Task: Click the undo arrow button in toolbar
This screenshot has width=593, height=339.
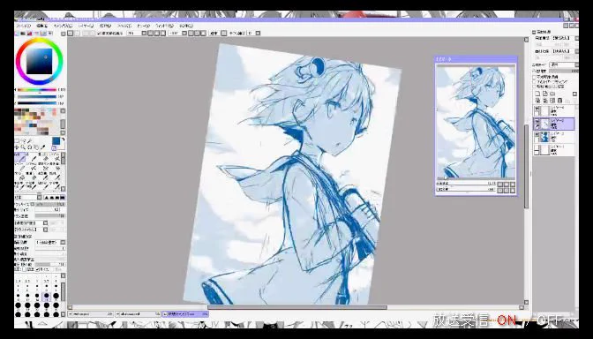Action: pos(70,34)
